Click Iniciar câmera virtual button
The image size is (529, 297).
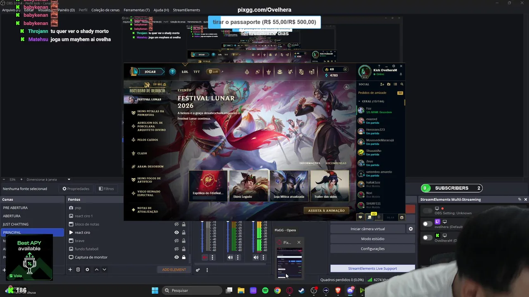tap(367, 229)
